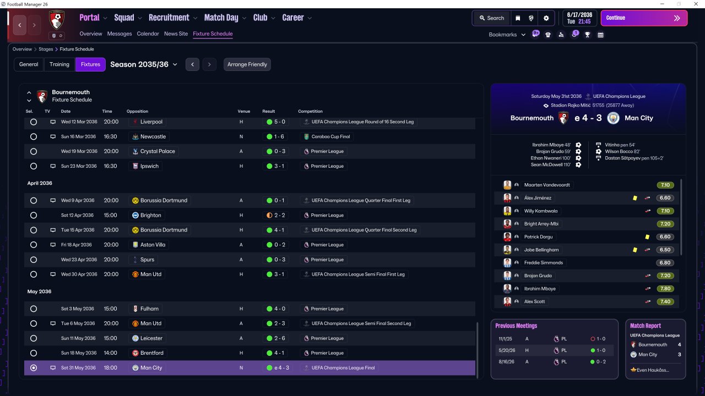The width and height of the screenshot is (705, 396).
Task: Go forward with the header forward arrow
Action: [34, 25]
